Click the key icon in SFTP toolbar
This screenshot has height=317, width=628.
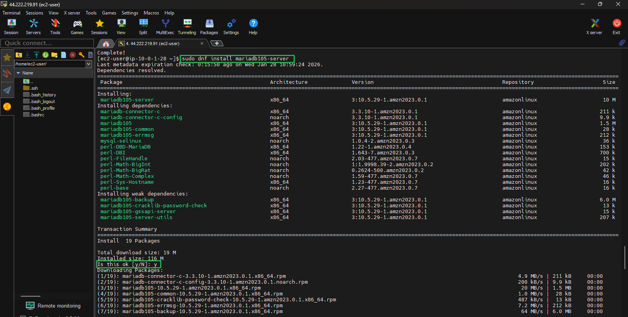tap(82, 55)
